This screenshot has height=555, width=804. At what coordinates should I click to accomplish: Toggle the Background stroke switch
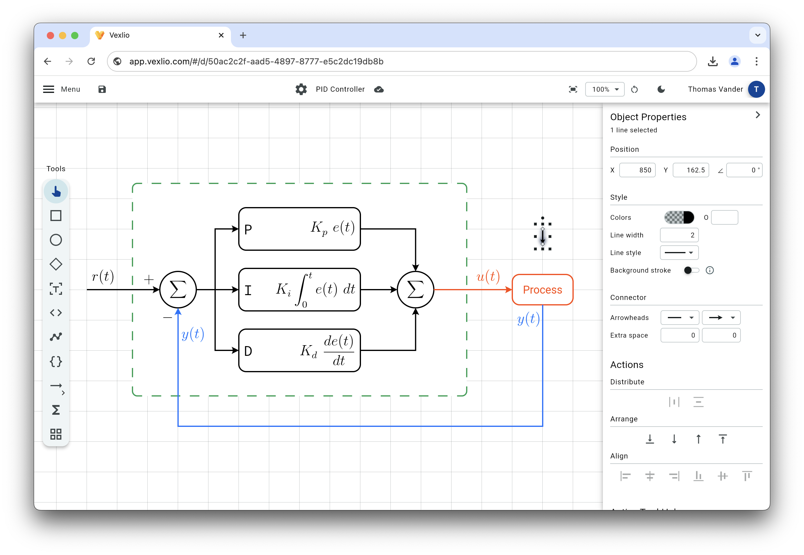(x=691, y=271)
